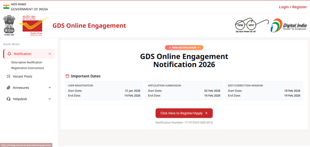Click the Helpdesk headset icon
This screenshot has width=310, height=147.
click(x=8, y=99)
